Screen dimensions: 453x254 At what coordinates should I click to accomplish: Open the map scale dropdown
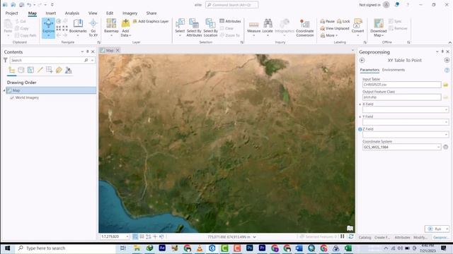(127, 236)
